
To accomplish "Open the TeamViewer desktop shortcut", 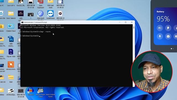I will click(50, 14).
